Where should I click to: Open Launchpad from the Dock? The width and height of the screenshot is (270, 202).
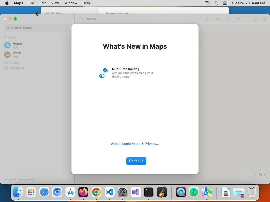[x=31, y=192]
